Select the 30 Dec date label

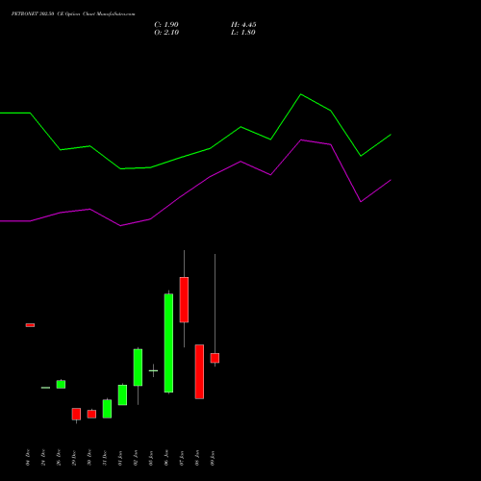89,458
